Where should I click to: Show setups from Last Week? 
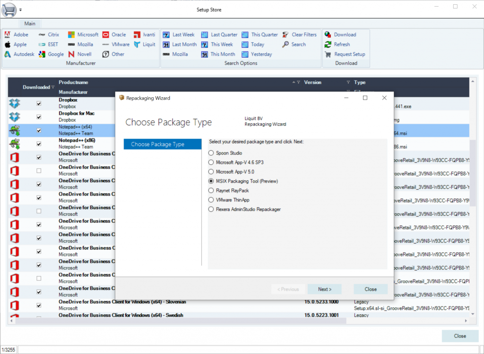(179, 34)
